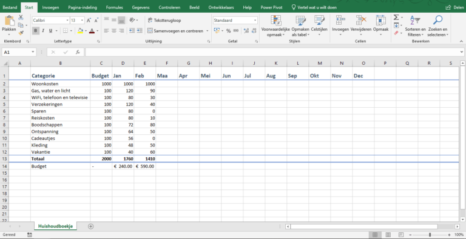Switch to the Pagina-indeling tab
This screenshot has width=466, height=239.
83,7
